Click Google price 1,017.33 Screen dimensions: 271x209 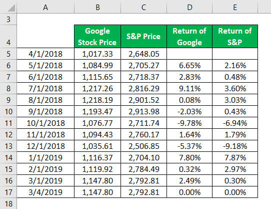coord(97,54)
